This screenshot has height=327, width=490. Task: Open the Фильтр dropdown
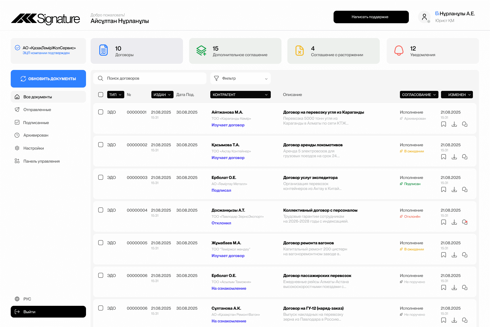pos(240,78)
